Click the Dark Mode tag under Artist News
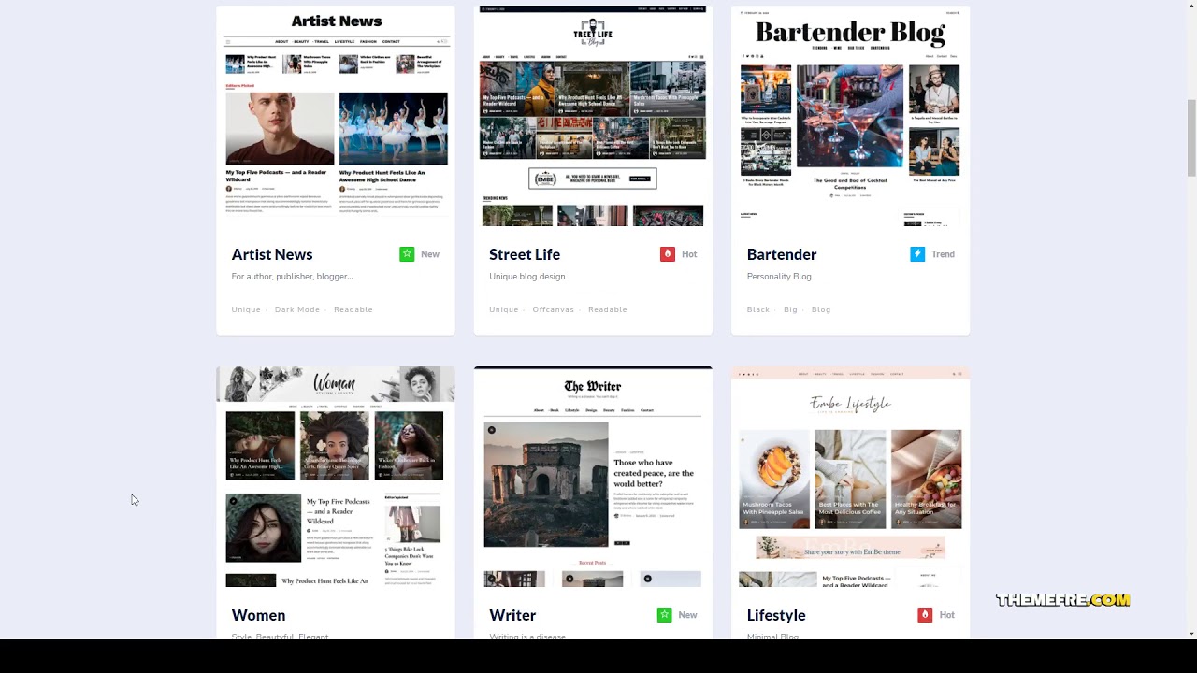 (x=297, y=309)
